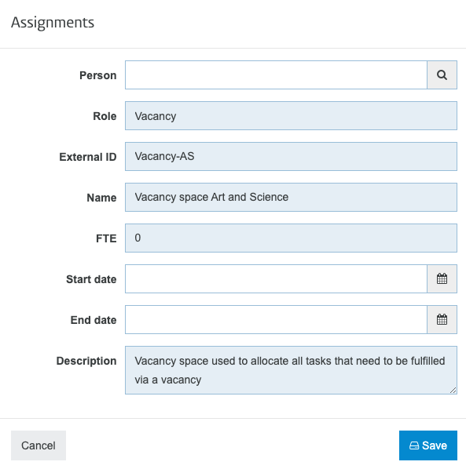
Task: Click the External ID label
Action: tap(88, 157)
